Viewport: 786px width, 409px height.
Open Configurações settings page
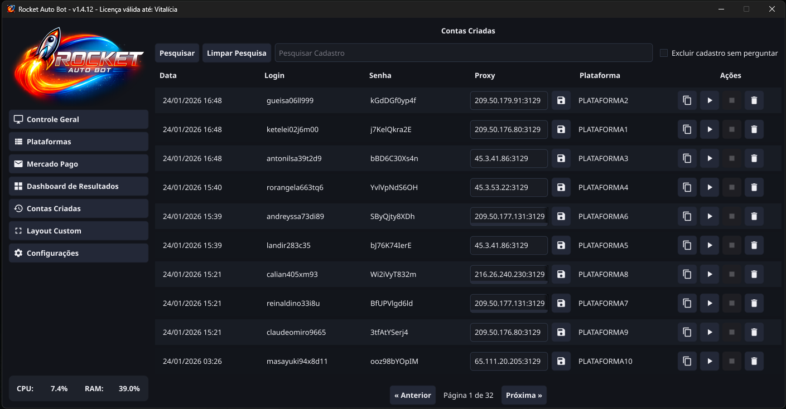coord(79,253)
